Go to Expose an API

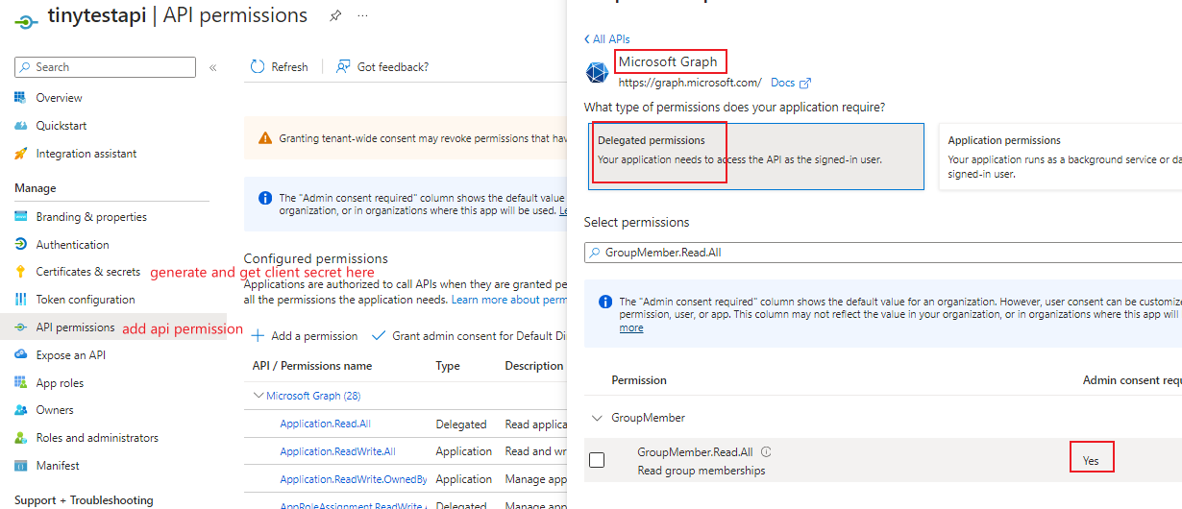click(71, 355)
